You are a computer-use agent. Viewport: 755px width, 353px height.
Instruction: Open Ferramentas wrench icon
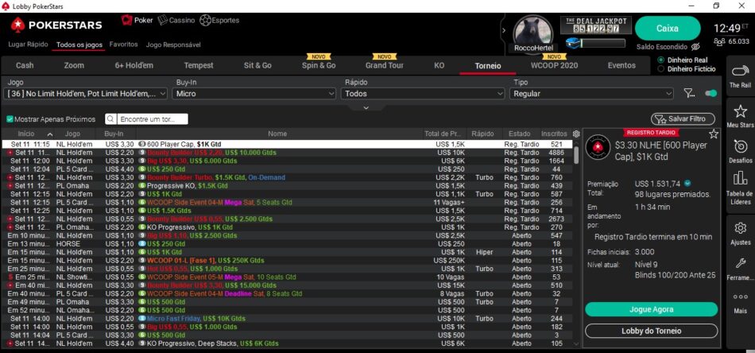pos(740,263)
